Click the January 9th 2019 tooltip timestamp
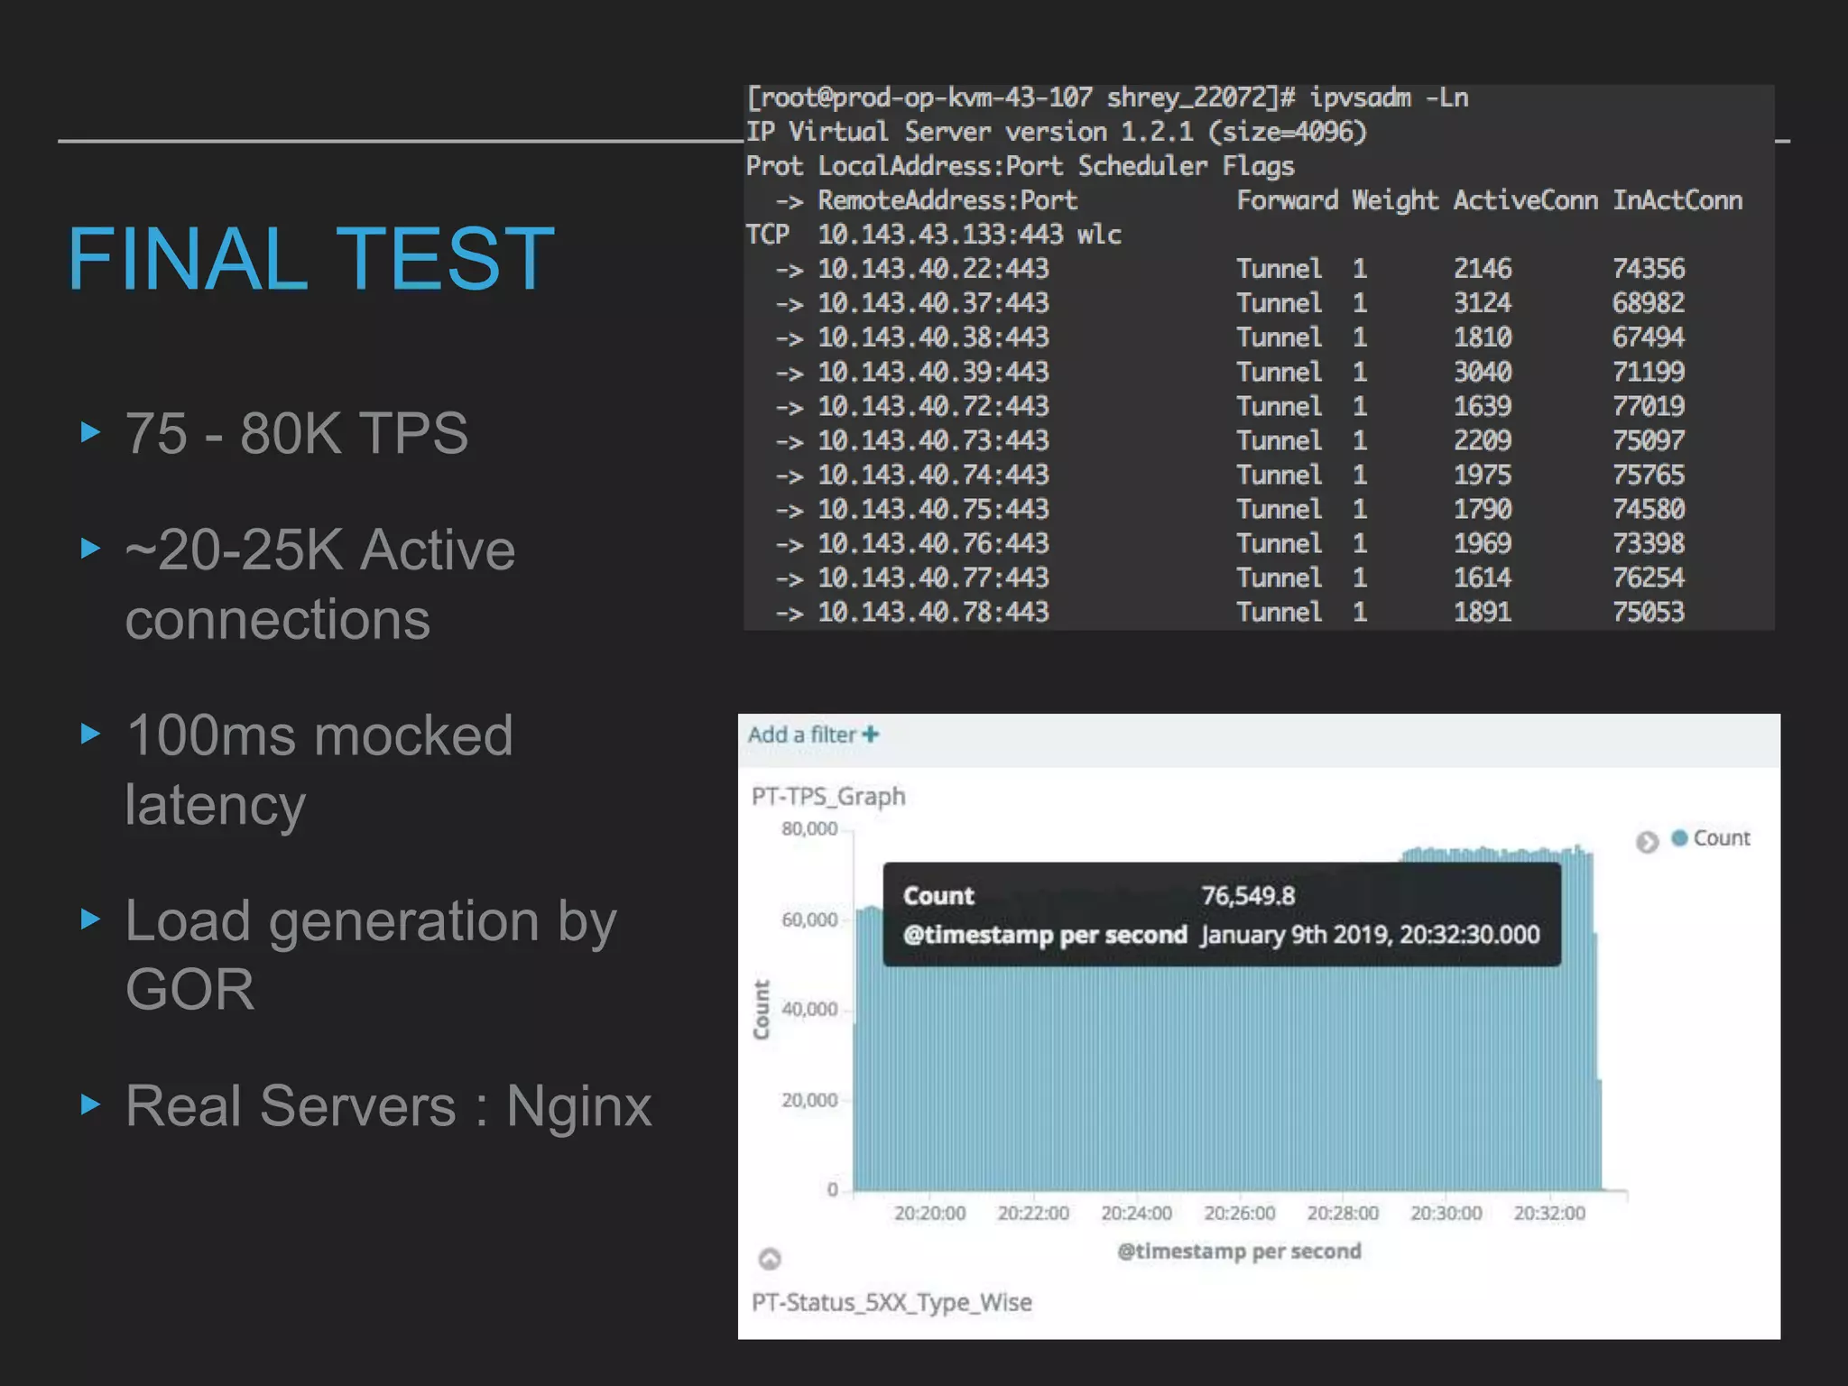This screenshot has width=1848, height=1386. tap(1370, 934)
